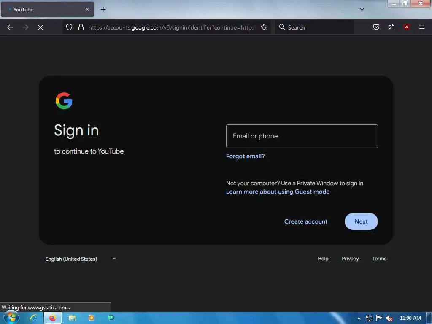Click the Show desktop strip at the taskbar end

coord(429,318)
